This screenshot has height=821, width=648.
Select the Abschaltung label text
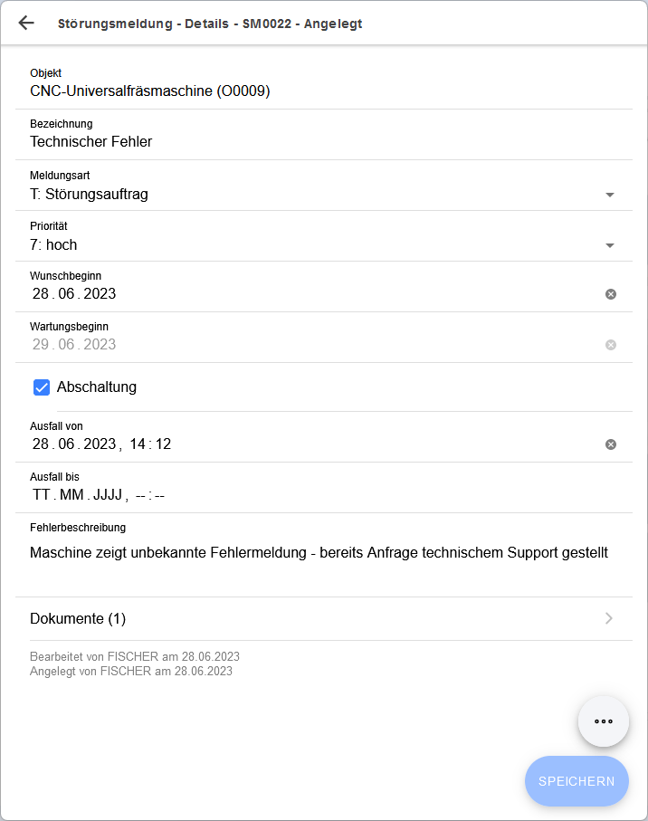(x=97, y=387)
